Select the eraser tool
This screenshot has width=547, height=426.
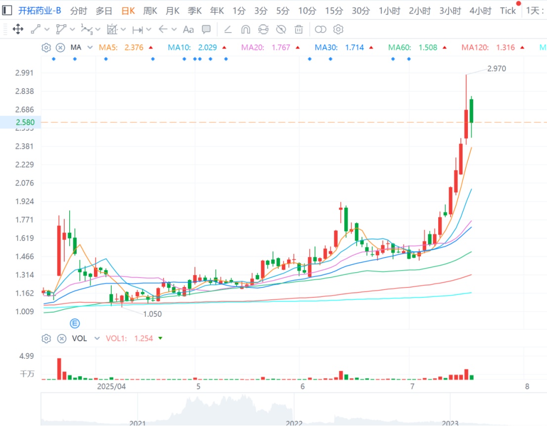[228, 30]
